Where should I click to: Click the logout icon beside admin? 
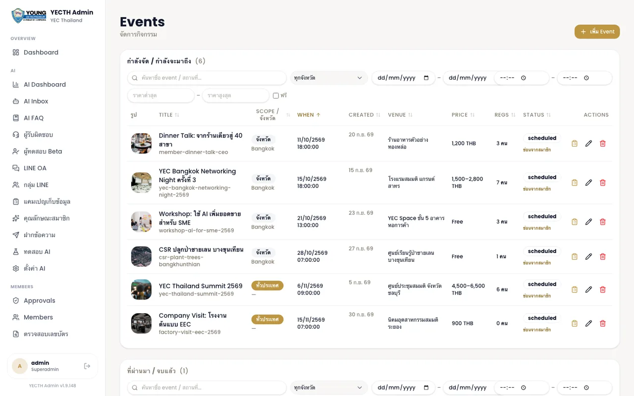87,366
